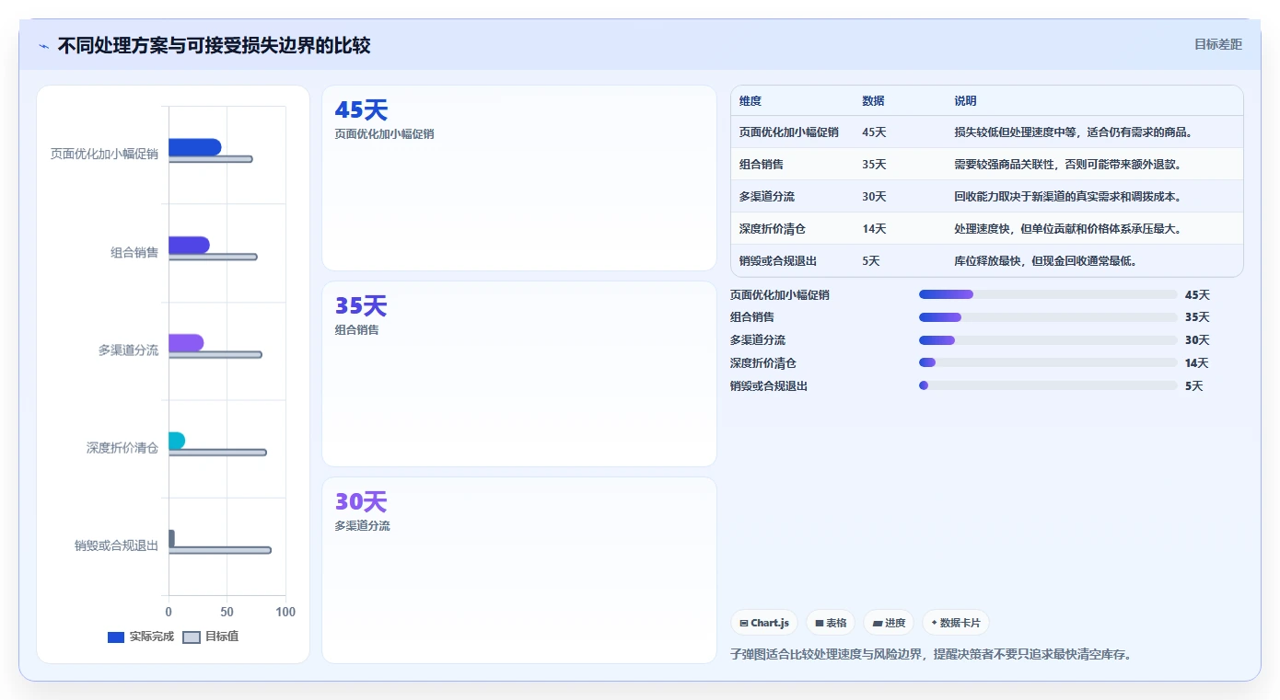Click progress bar for 多渠道分流
Screen dimensions: 1280x700
coord(1048,340)
